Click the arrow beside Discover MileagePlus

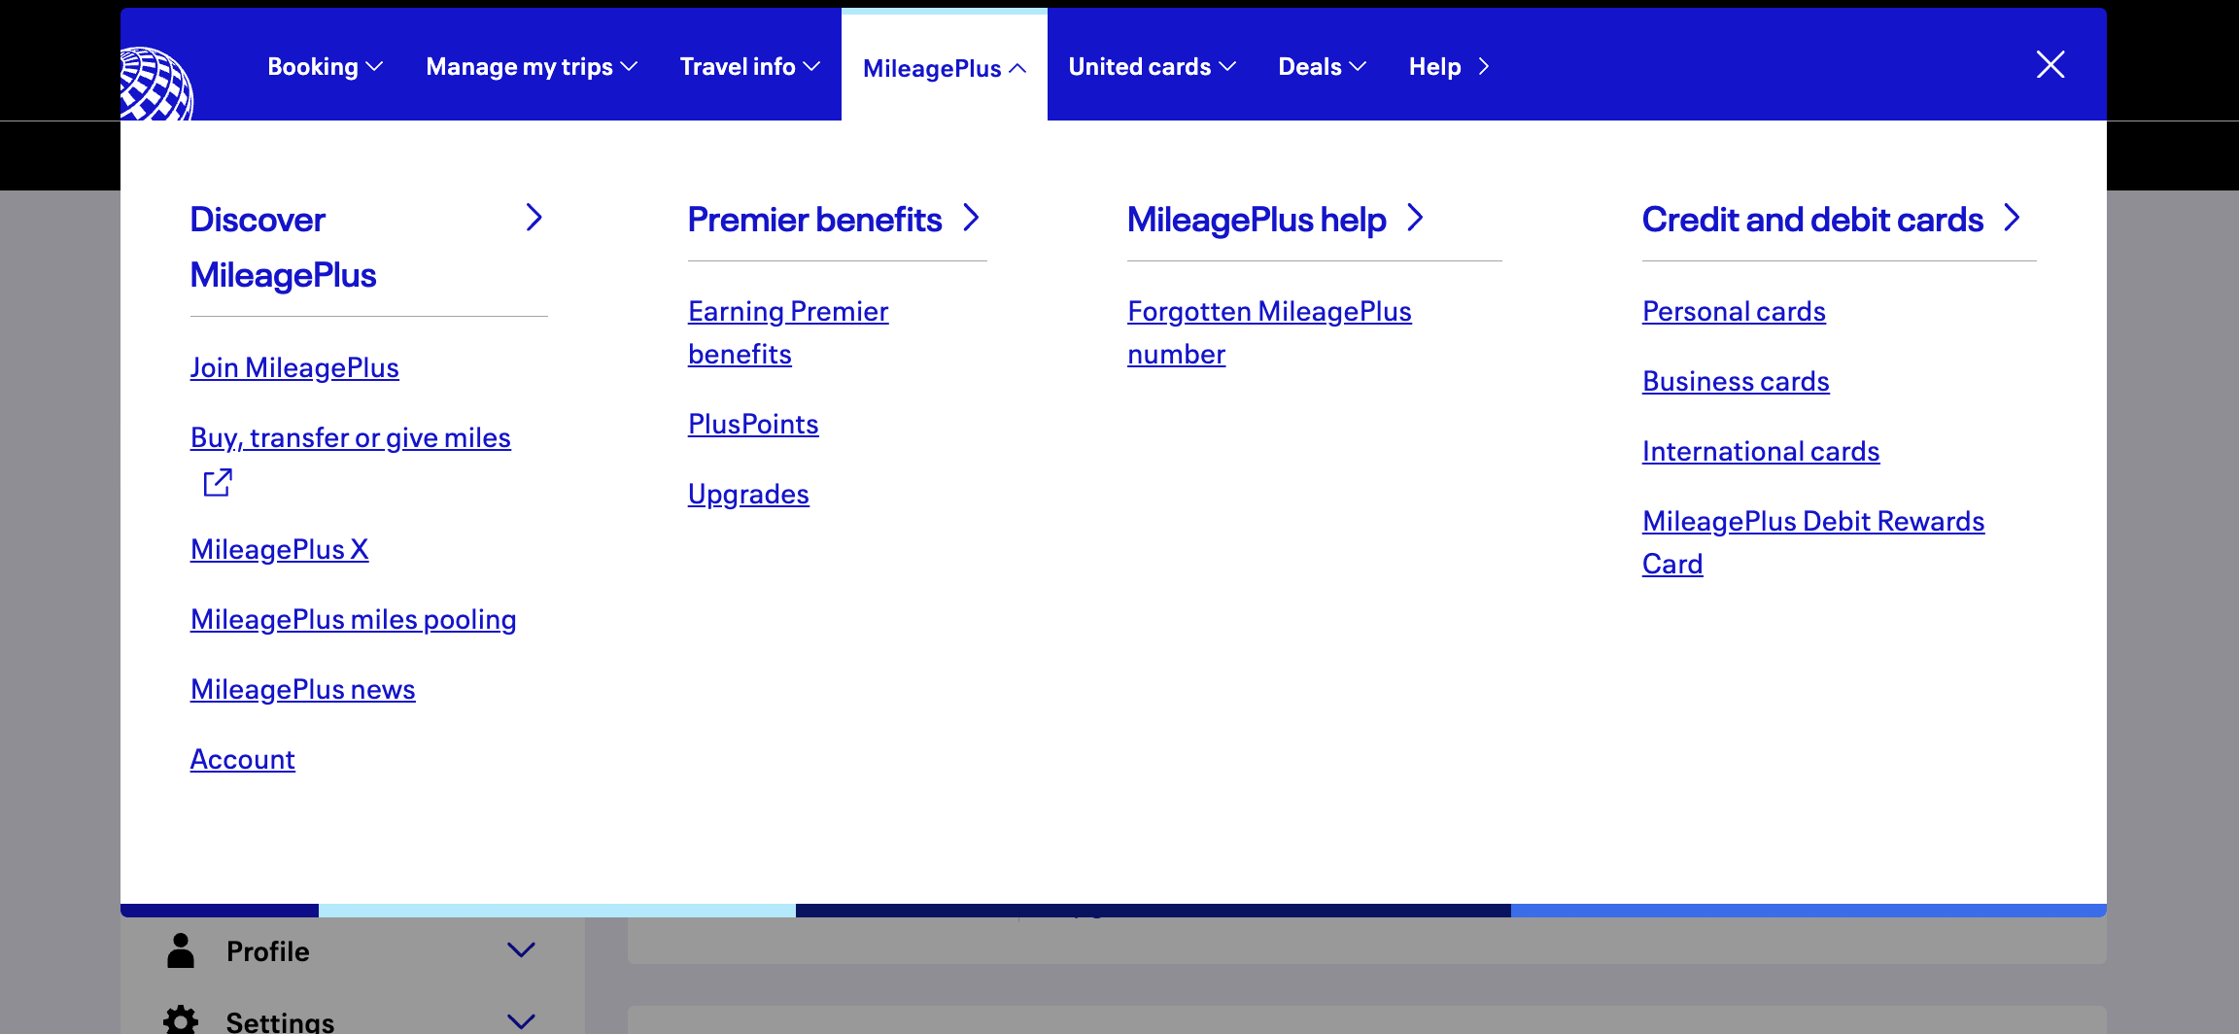(534, 218)
